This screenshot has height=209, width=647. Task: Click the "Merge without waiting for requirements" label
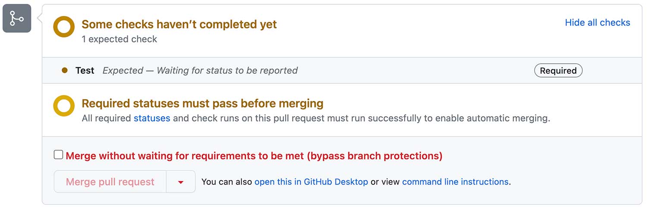pyautogui.click(x=254, y=156)
